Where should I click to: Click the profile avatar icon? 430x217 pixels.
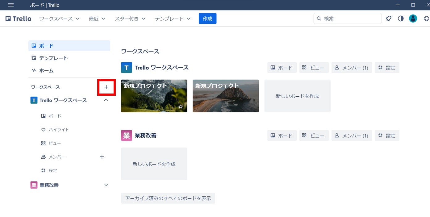(x=413, y=18)
